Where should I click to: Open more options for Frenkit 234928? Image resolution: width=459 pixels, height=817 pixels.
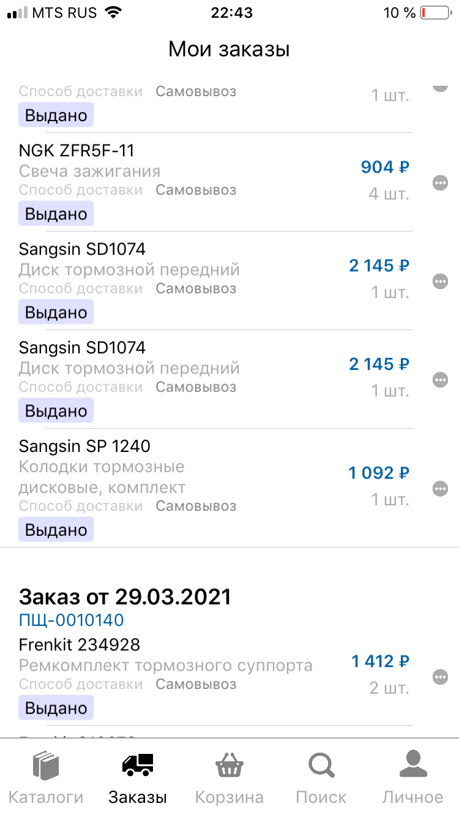coord(440,677)
